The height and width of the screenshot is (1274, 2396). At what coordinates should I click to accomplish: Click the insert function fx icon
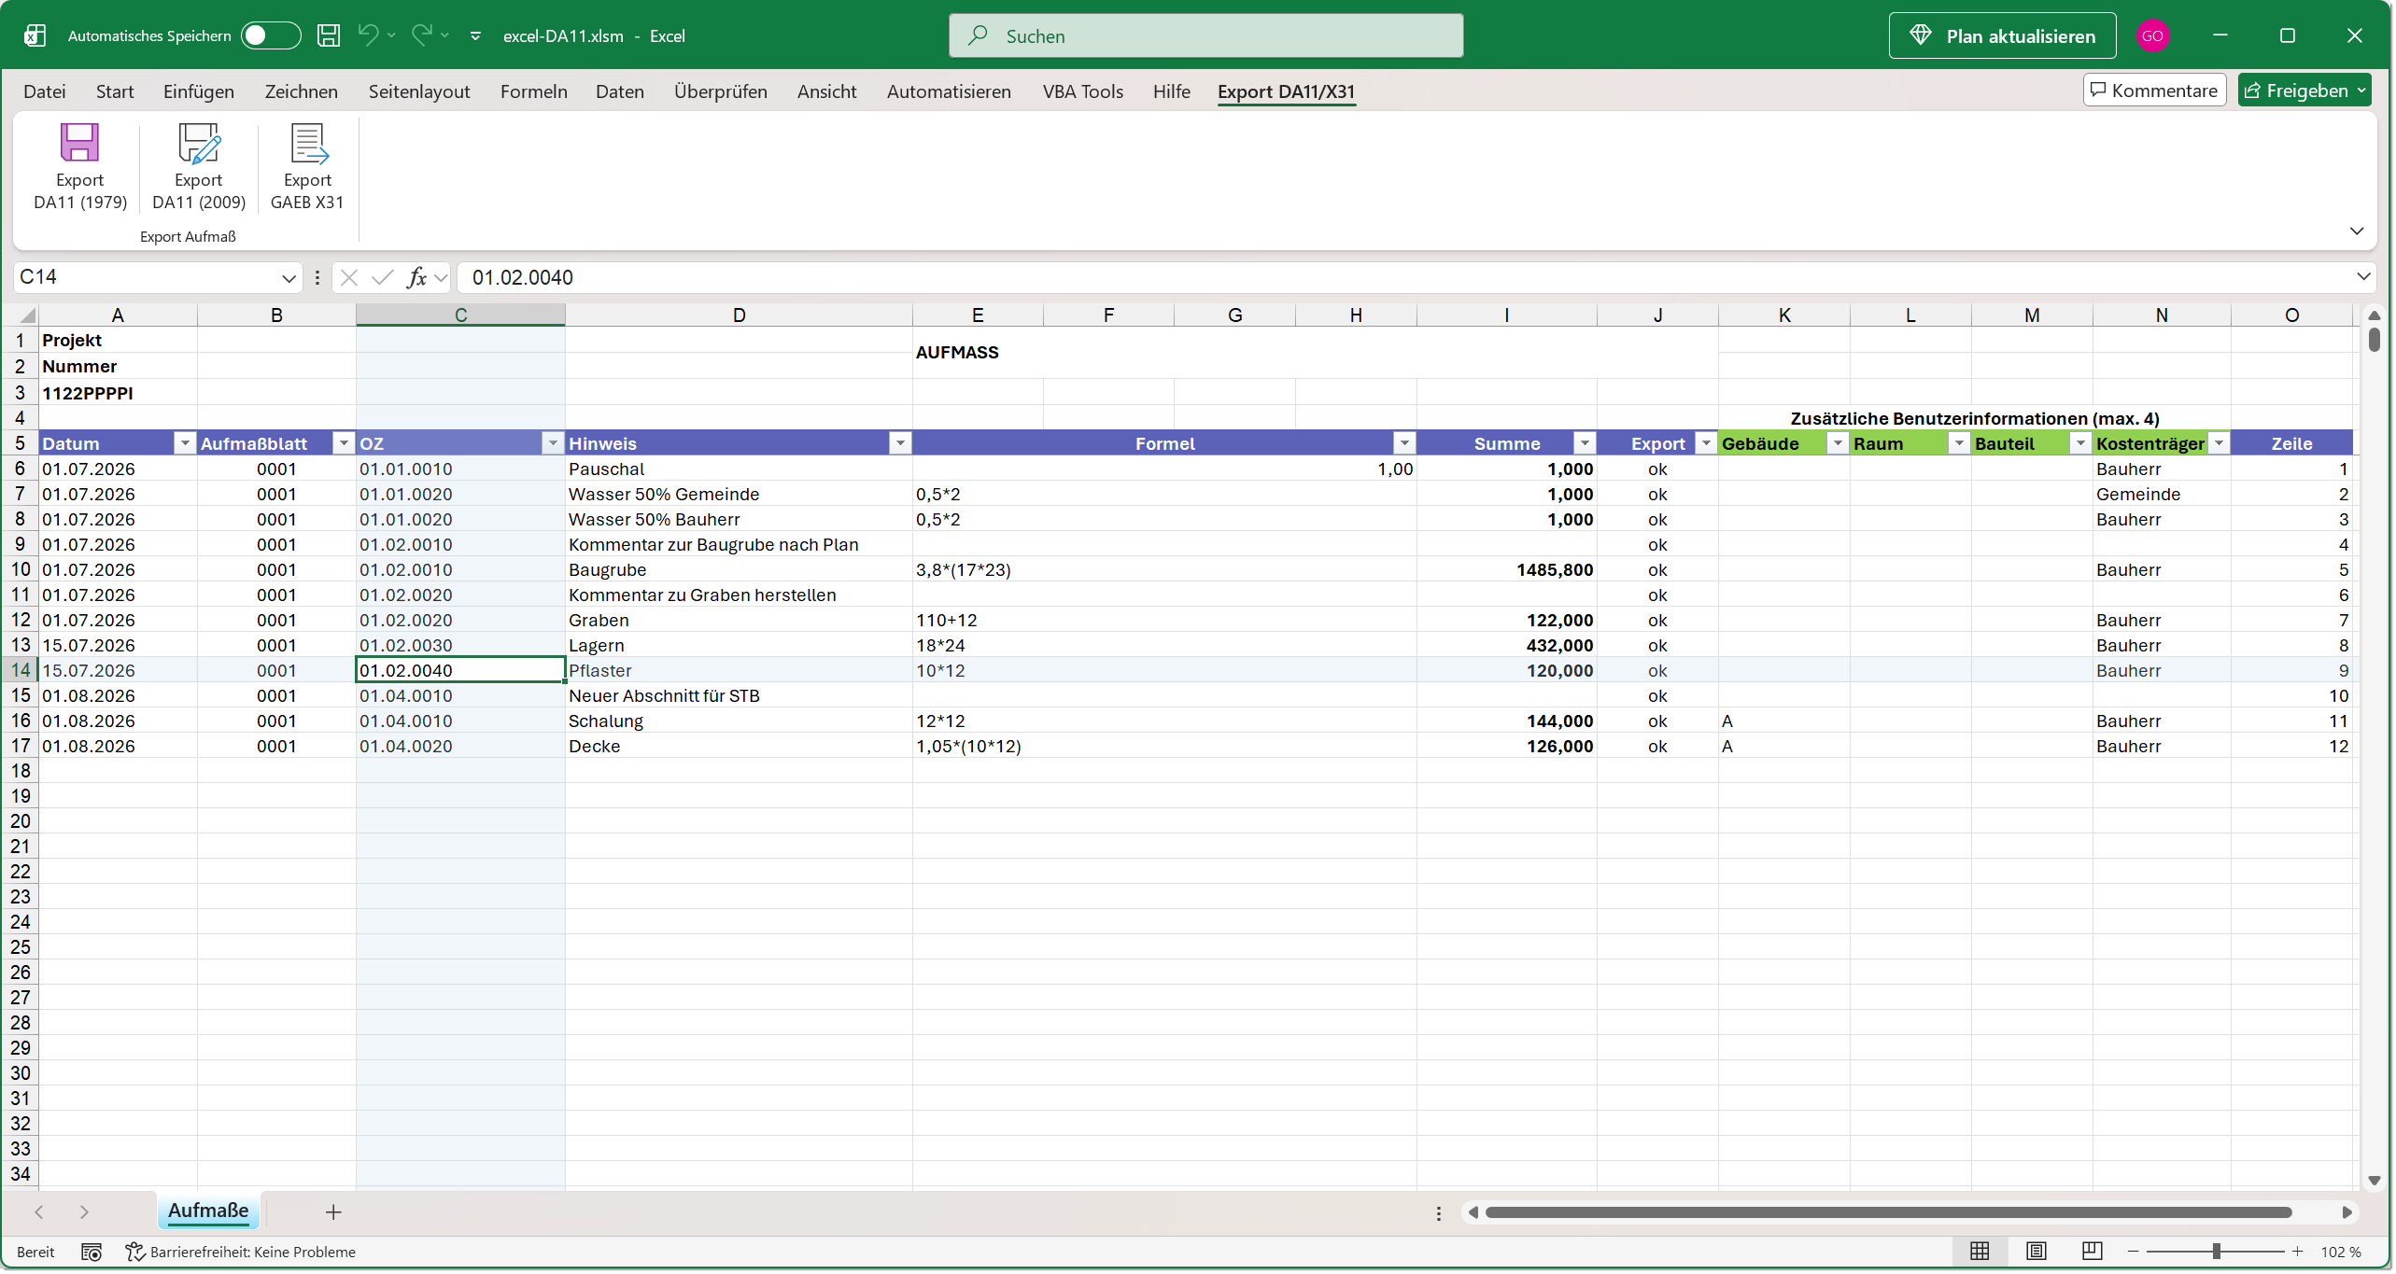(x=416, y=277)
